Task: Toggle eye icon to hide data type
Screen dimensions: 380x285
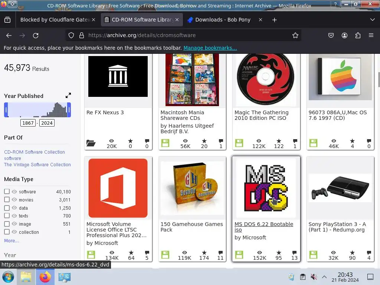Action: pos(14,208)
